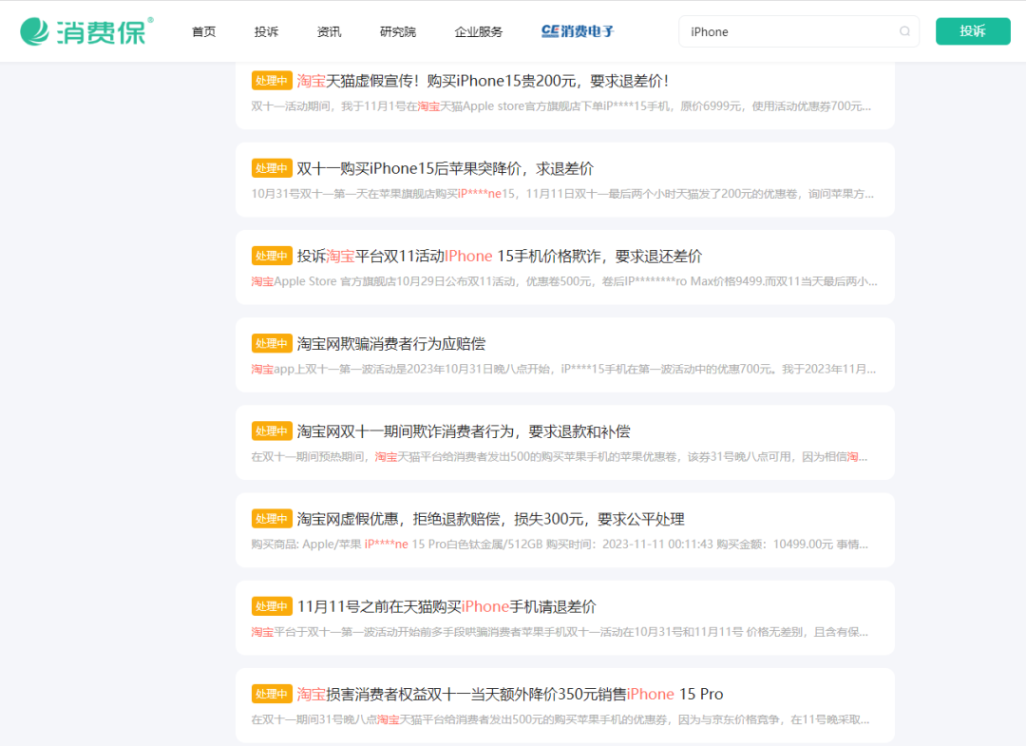This screenshot has width=1026, height=746.
Task: Open complaint 淘宝损害消费者权益 iPhone 15 Pro
Action: coord(510,695)
